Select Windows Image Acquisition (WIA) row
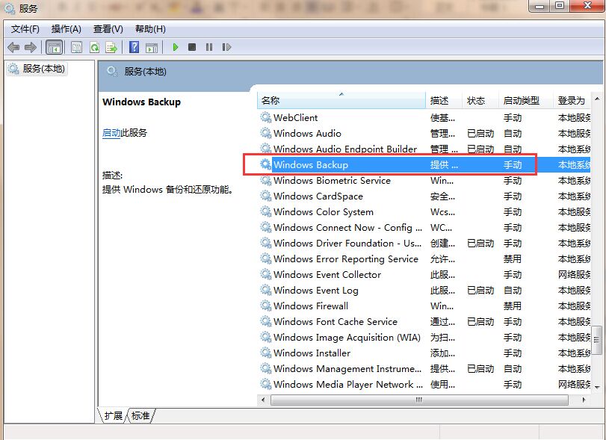The width and height of the screenshot is (606, 440). 424,337
